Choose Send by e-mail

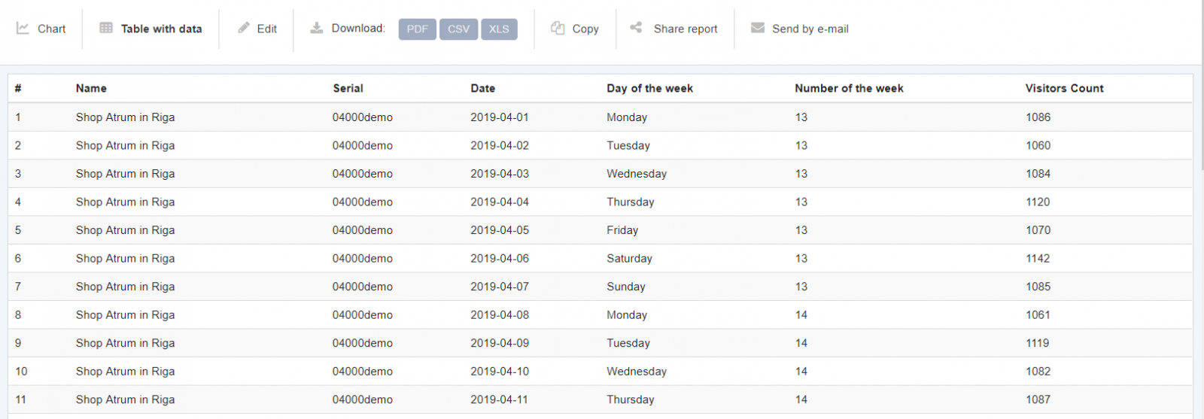click(x=810, y=29)
